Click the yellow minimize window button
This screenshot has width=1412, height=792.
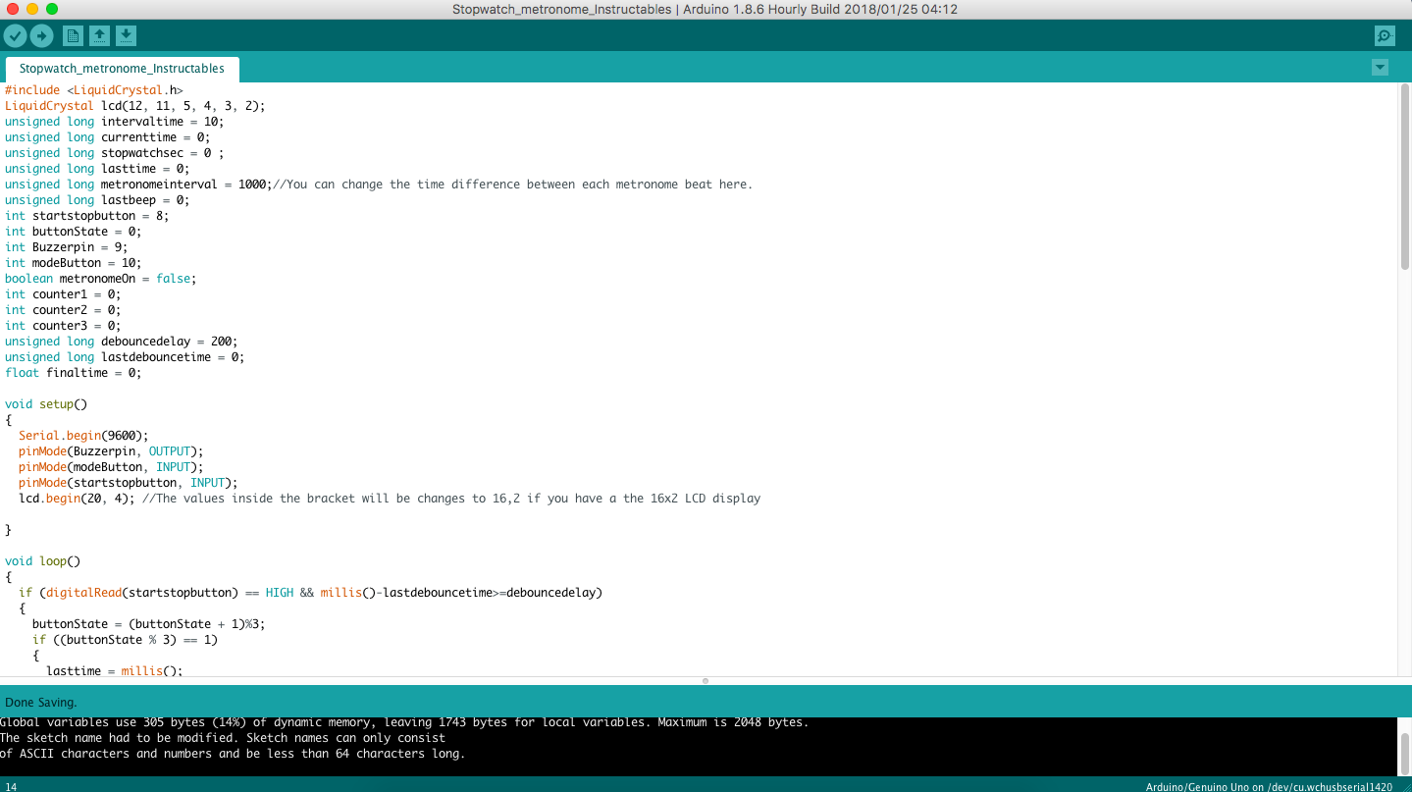[x=32, y=9]
